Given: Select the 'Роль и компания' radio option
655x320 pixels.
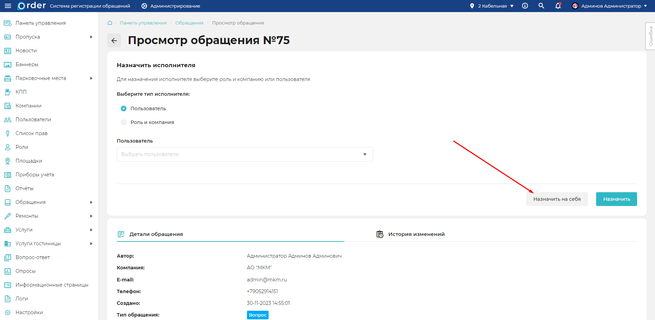Looking at the screenshot, I should tap(124, 122).
